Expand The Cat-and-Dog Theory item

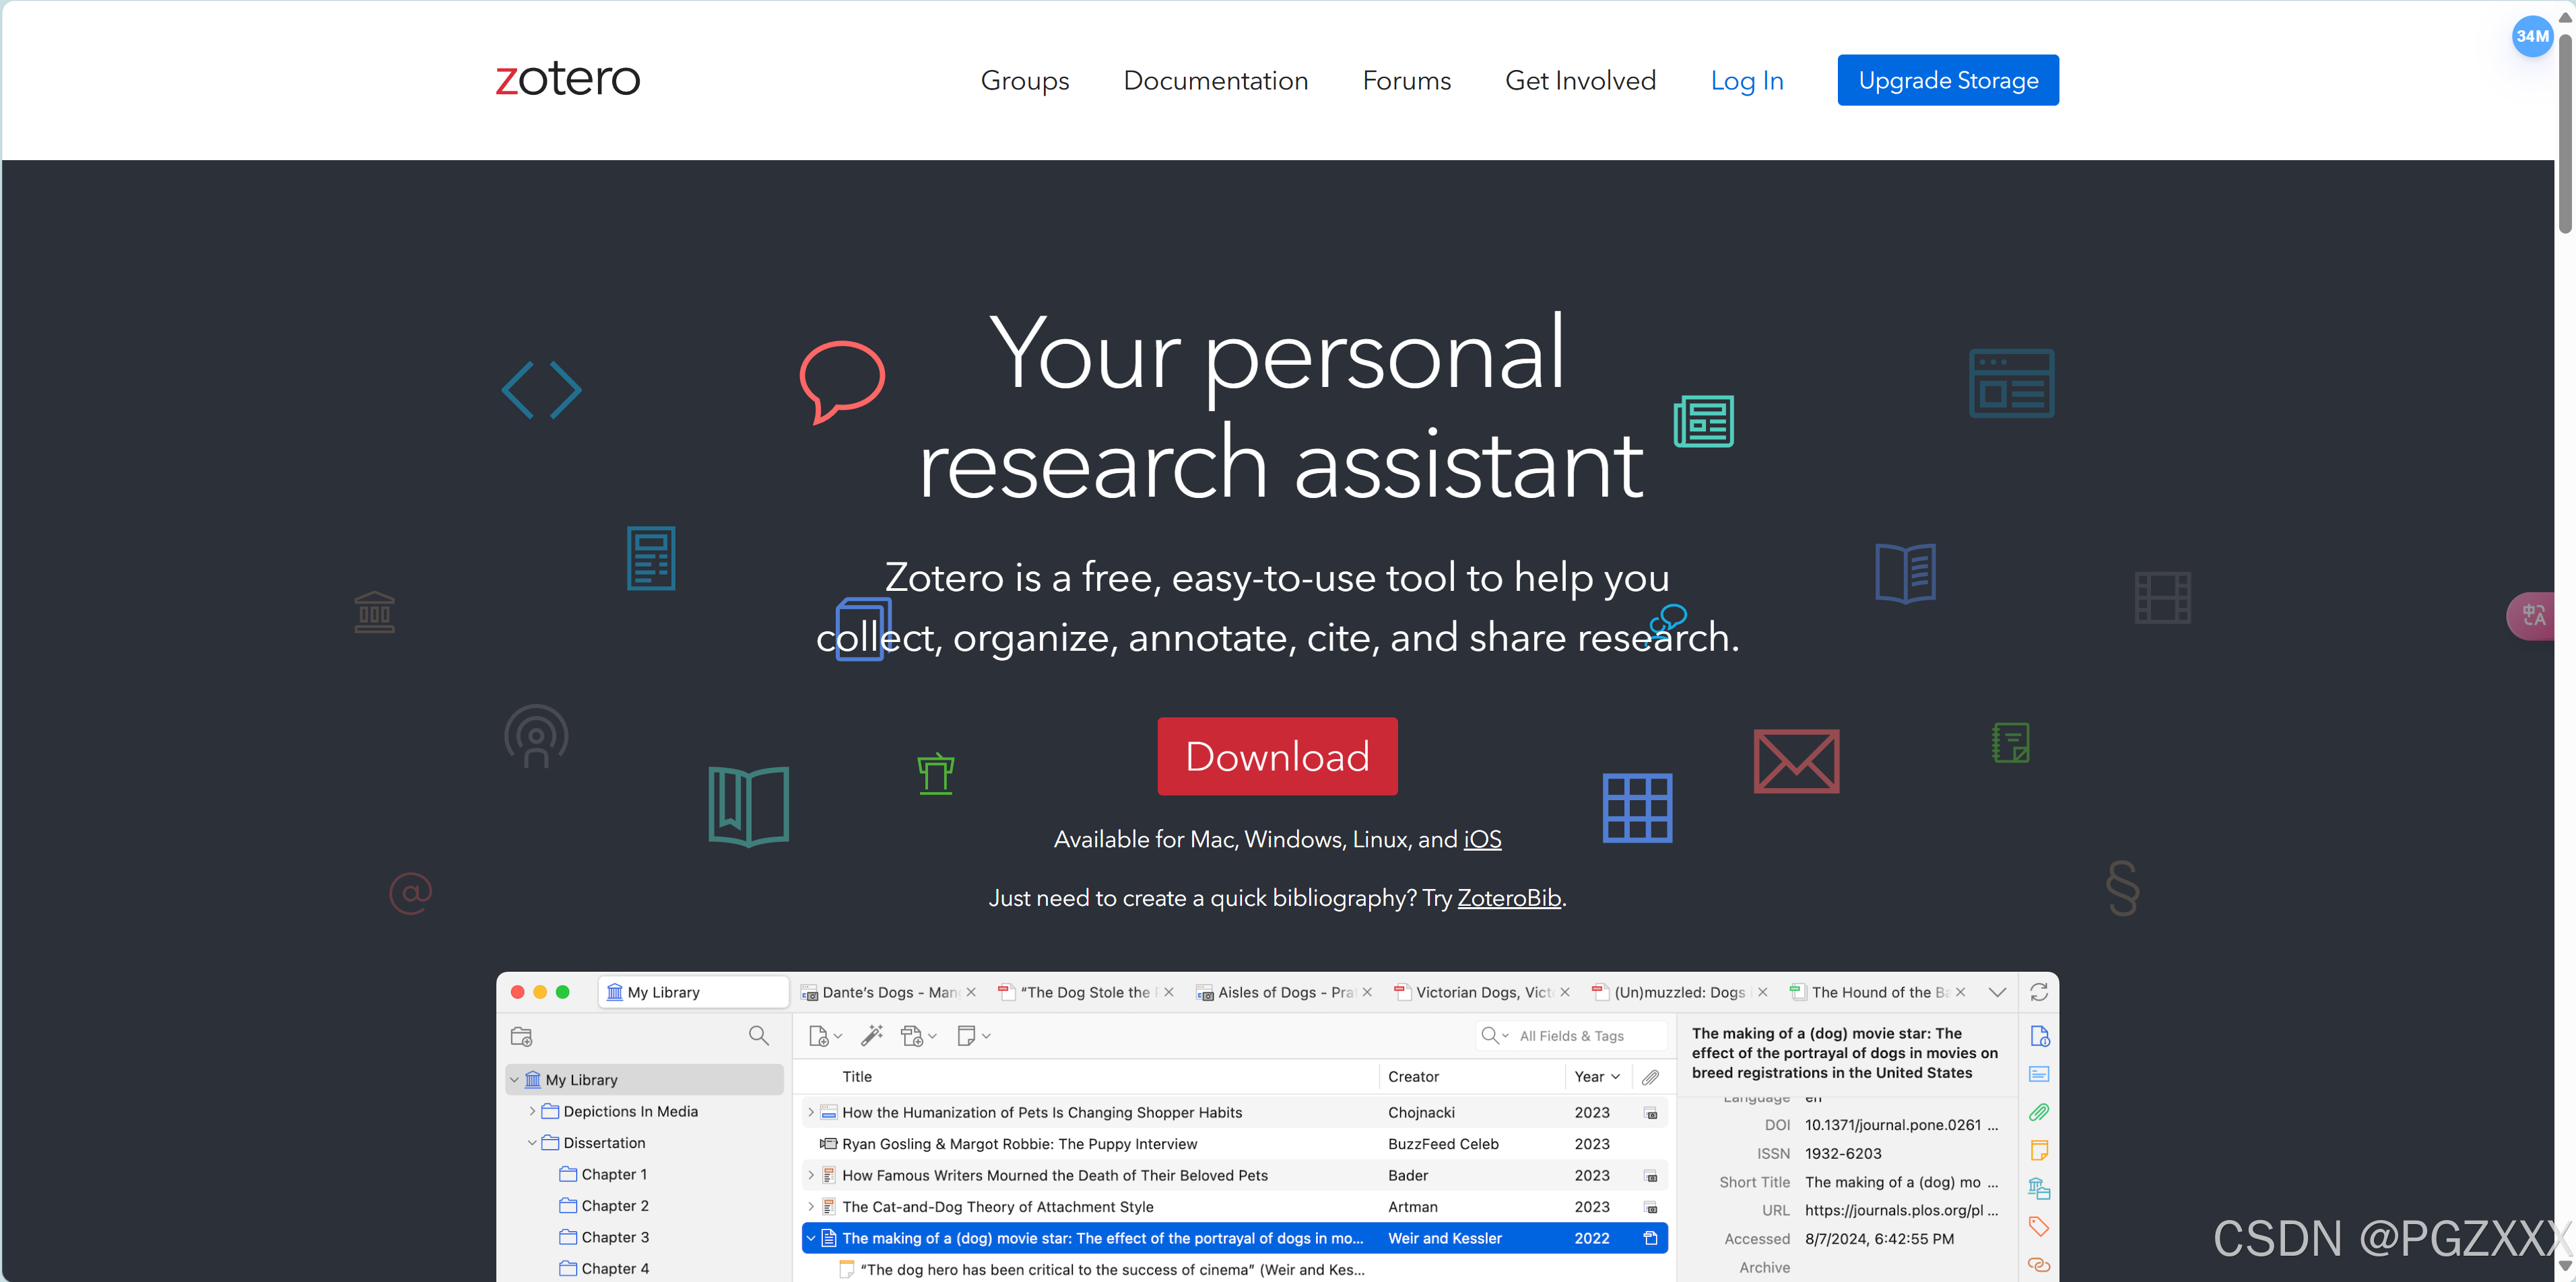click(x=811, y=1207)
